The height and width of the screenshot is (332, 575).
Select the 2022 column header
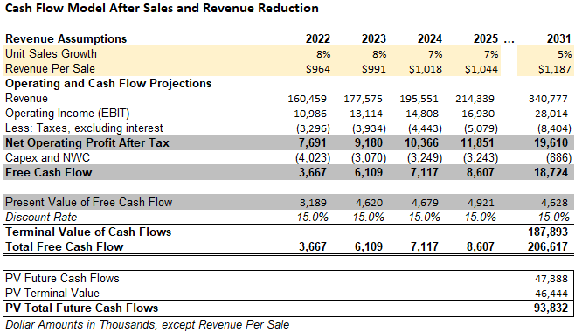318,38
